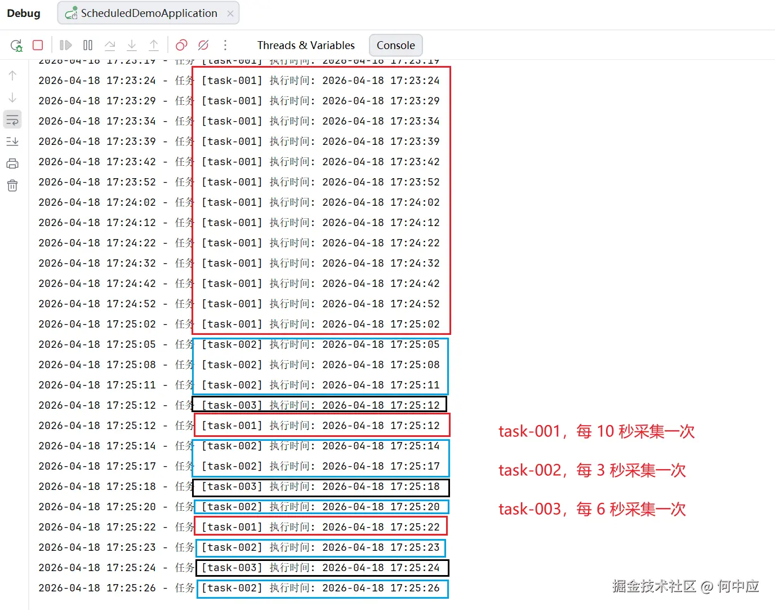Stop the running application
The height and width of the screenshot is (610, 775).
[38, 45]
